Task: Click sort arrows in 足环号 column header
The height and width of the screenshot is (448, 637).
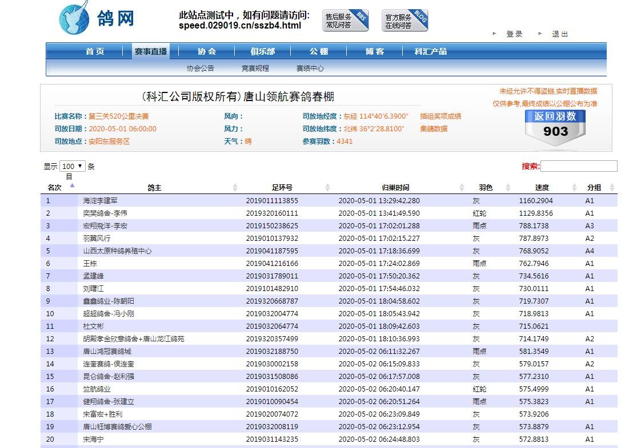Action: [x=327, y=188]
